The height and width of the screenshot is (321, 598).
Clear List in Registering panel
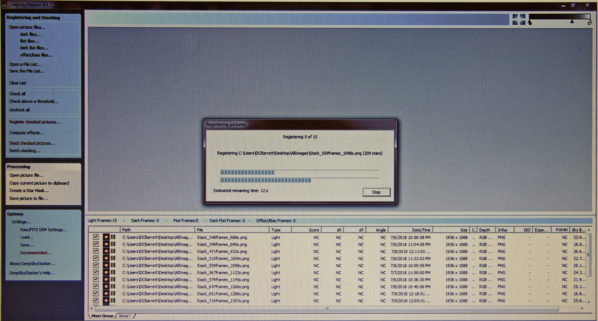click(18, 83)
